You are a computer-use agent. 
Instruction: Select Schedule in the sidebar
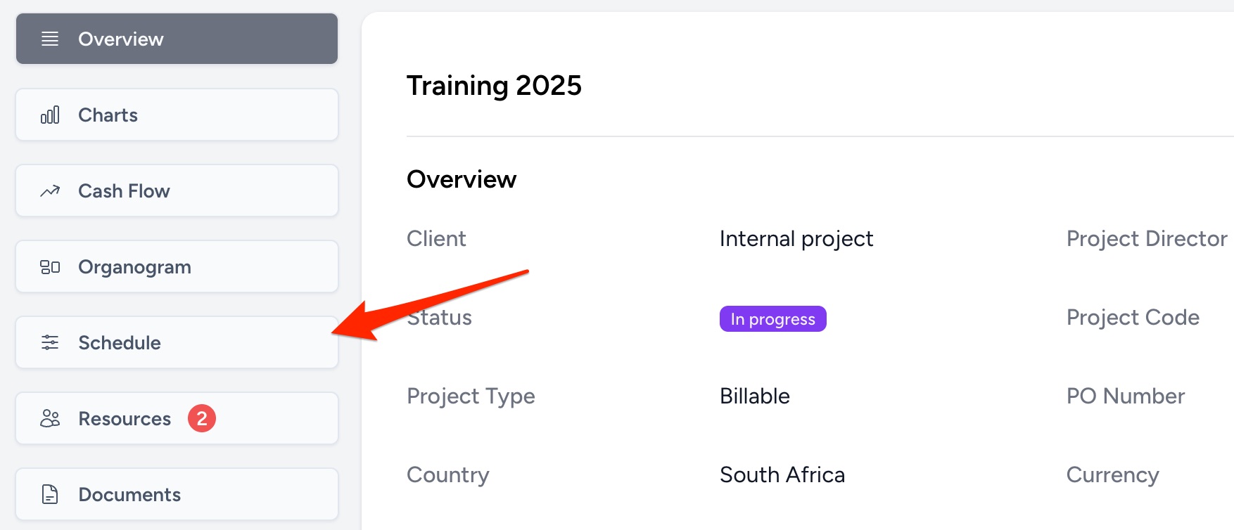pyautogui.click(x=177, y=342)
